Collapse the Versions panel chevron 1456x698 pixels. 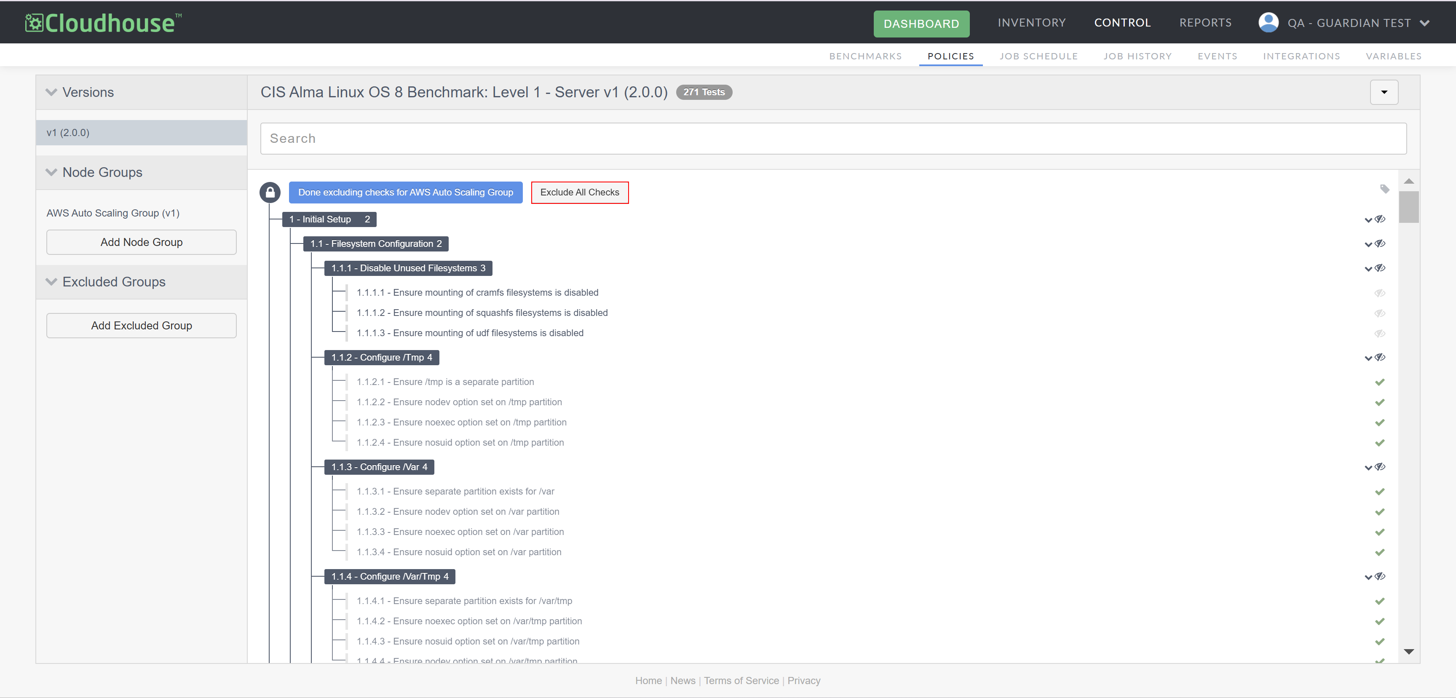pyautogui.click(x=51, y=92)
